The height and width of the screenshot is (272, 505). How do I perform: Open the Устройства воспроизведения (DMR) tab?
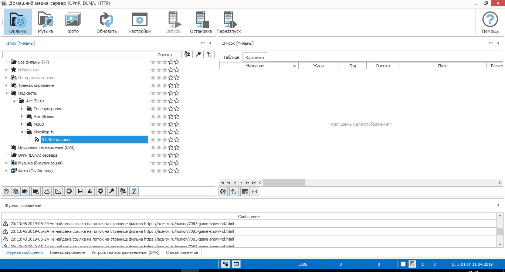tap(125, 252)
